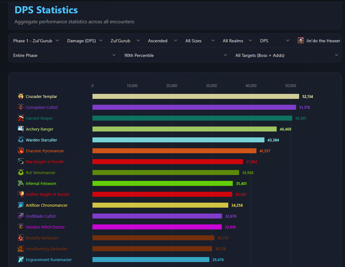Click the Infernal Felsworn bright green bar
This screenshot has height=267, width=345.
(163, 183)
